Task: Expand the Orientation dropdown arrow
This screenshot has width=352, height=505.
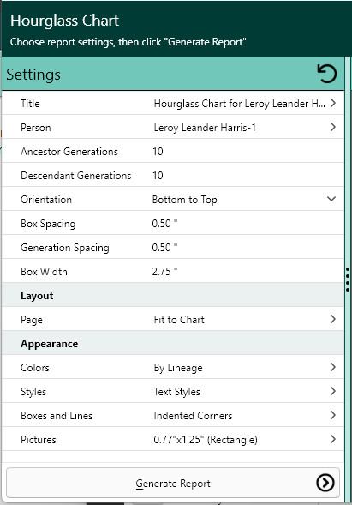Action: (331, 199)
